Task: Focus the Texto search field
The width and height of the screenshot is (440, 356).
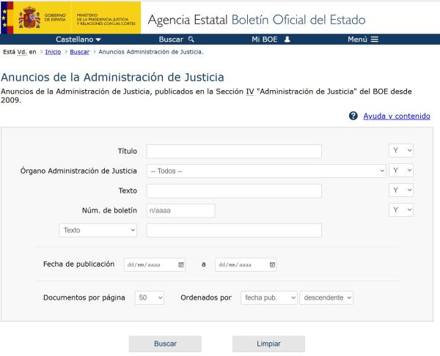Action: coord(234,191)
